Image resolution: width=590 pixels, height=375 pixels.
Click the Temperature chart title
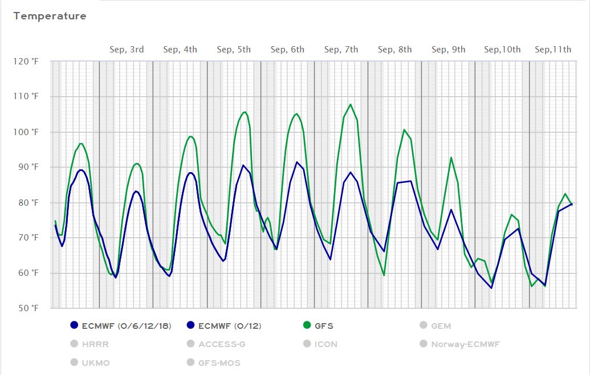coord(50,16)
